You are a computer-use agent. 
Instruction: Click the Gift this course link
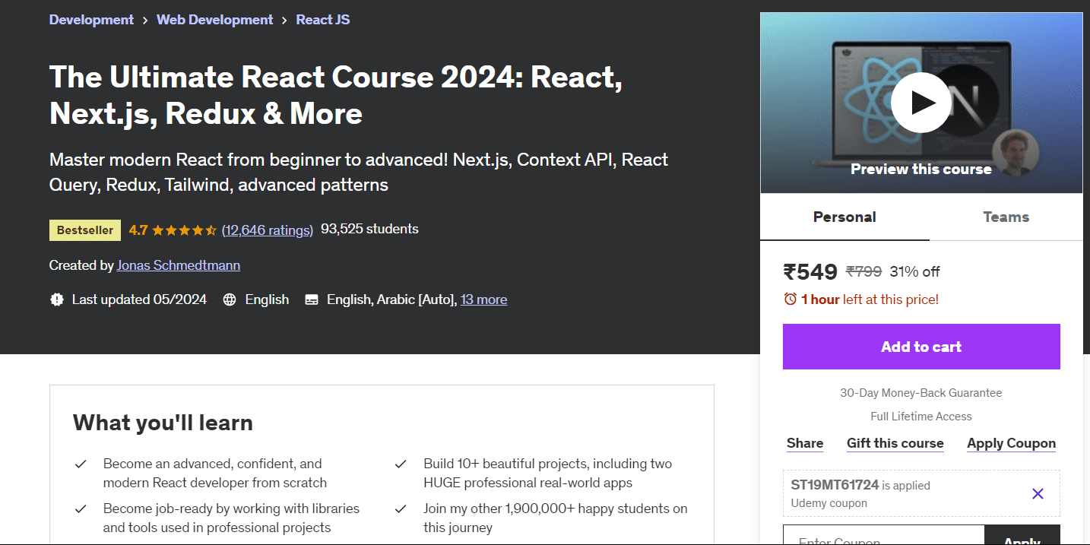895,443
